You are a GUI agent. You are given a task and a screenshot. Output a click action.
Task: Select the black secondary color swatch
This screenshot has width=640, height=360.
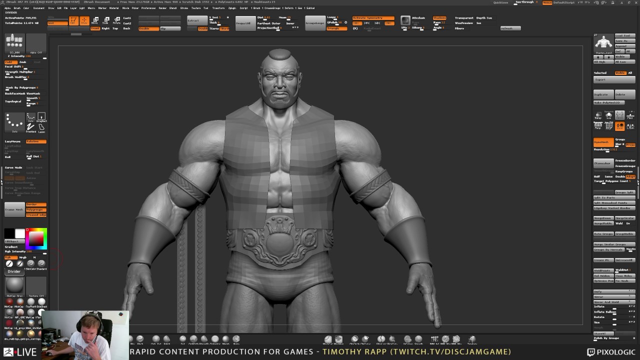coord(9,233)
